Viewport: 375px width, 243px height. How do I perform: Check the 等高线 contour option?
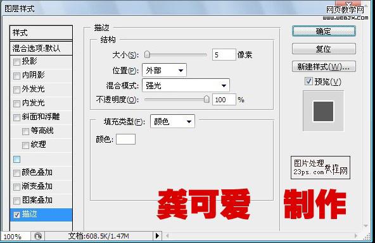(25, 131)
